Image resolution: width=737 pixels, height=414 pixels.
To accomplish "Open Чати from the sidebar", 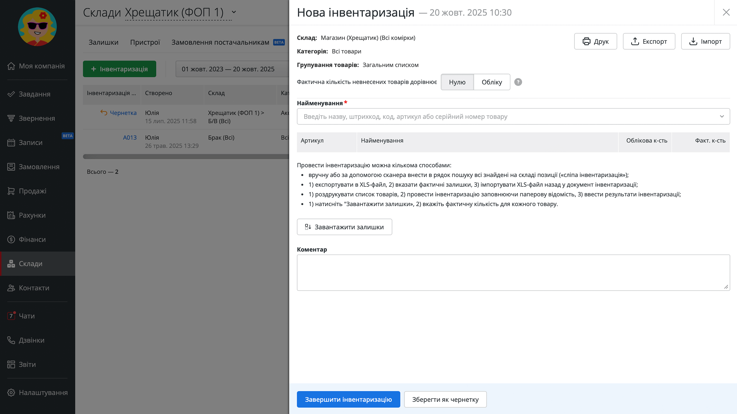I will (26, 316).
